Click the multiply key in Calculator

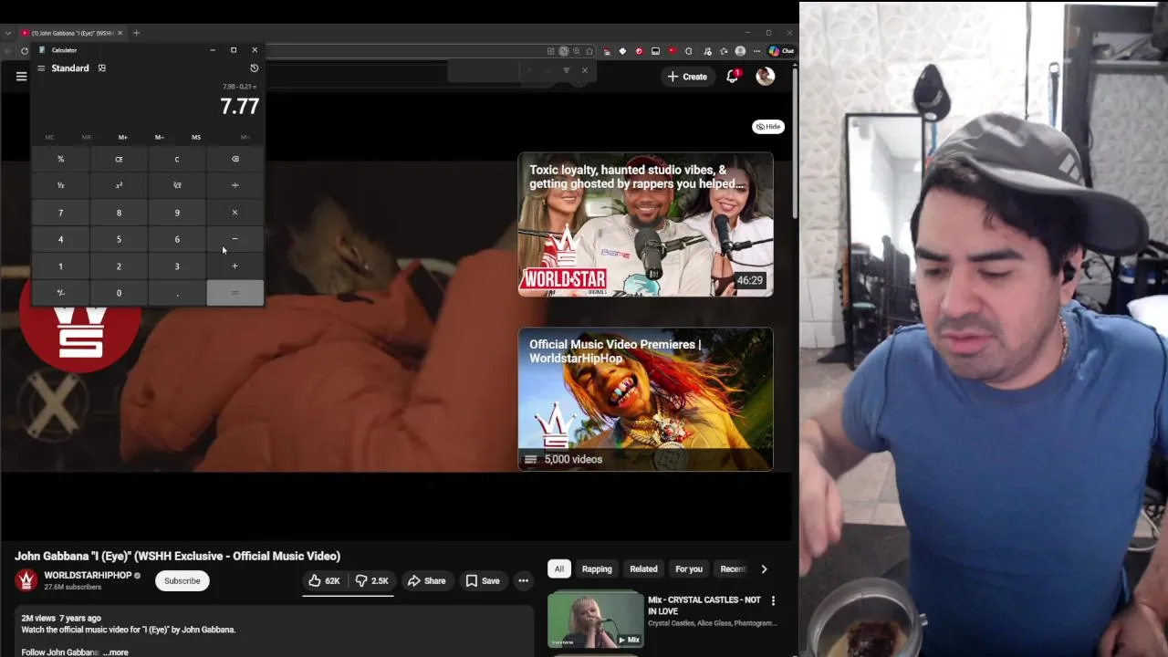click(x=235, y=213)
